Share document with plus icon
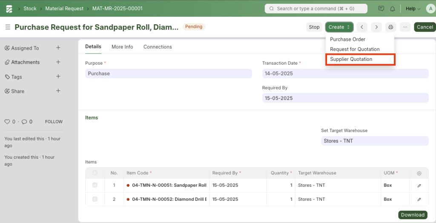The image size is (436, 223). pyautogui.click(x=58, y=91)
